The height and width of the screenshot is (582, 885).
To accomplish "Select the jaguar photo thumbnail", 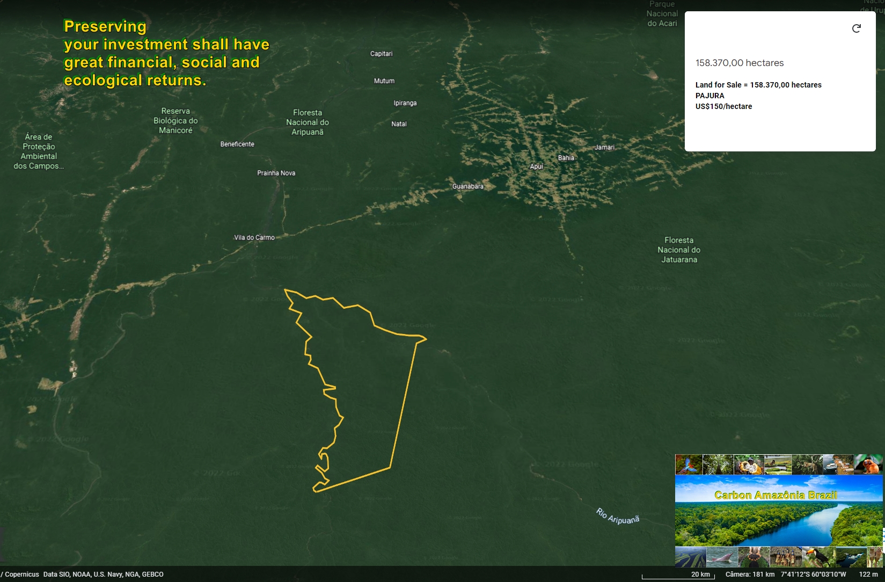I will pyautogui.click(x=808, y=465).
